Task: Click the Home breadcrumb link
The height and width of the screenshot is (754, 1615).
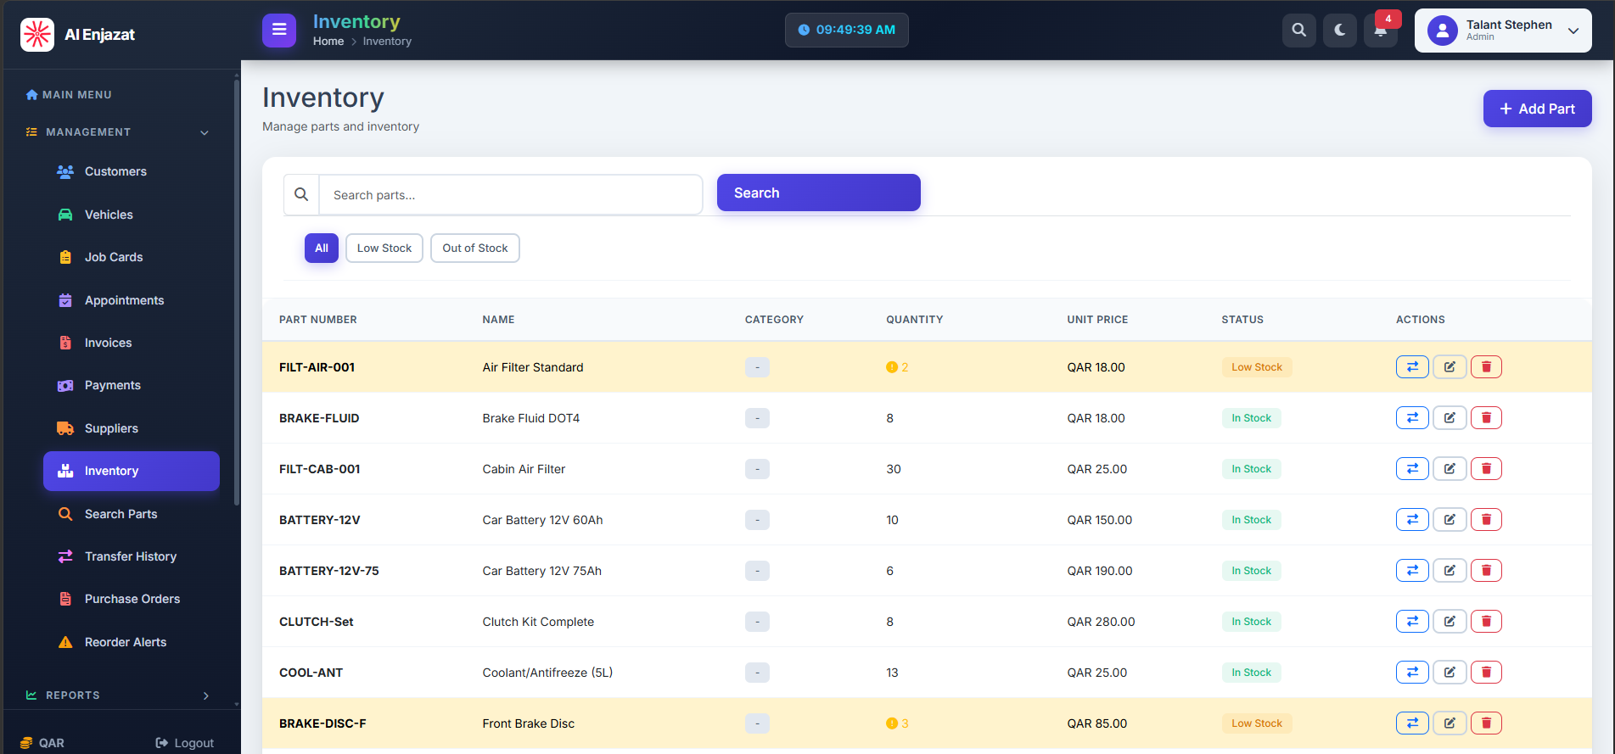Action: point(328,41)
